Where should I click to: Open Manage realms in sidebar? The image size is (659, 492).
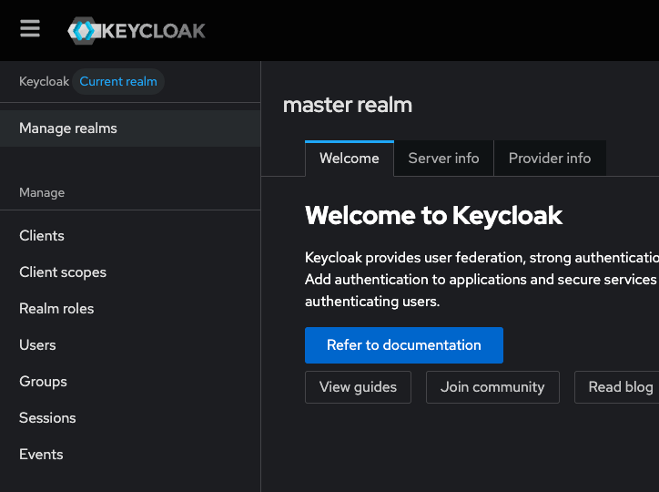click(130, 128)
